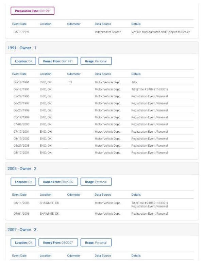Collapse the 1991 - Owner 1 section header
Screen dimensions: 204x264
pyautogui.click(x=22, y=48)
